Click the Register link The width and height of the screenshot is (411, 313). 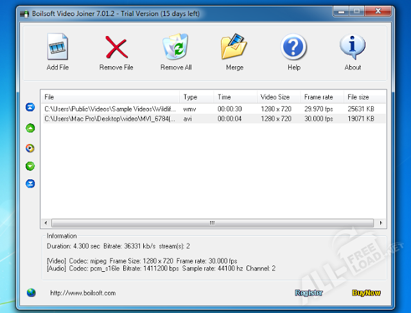click(309, 293)
